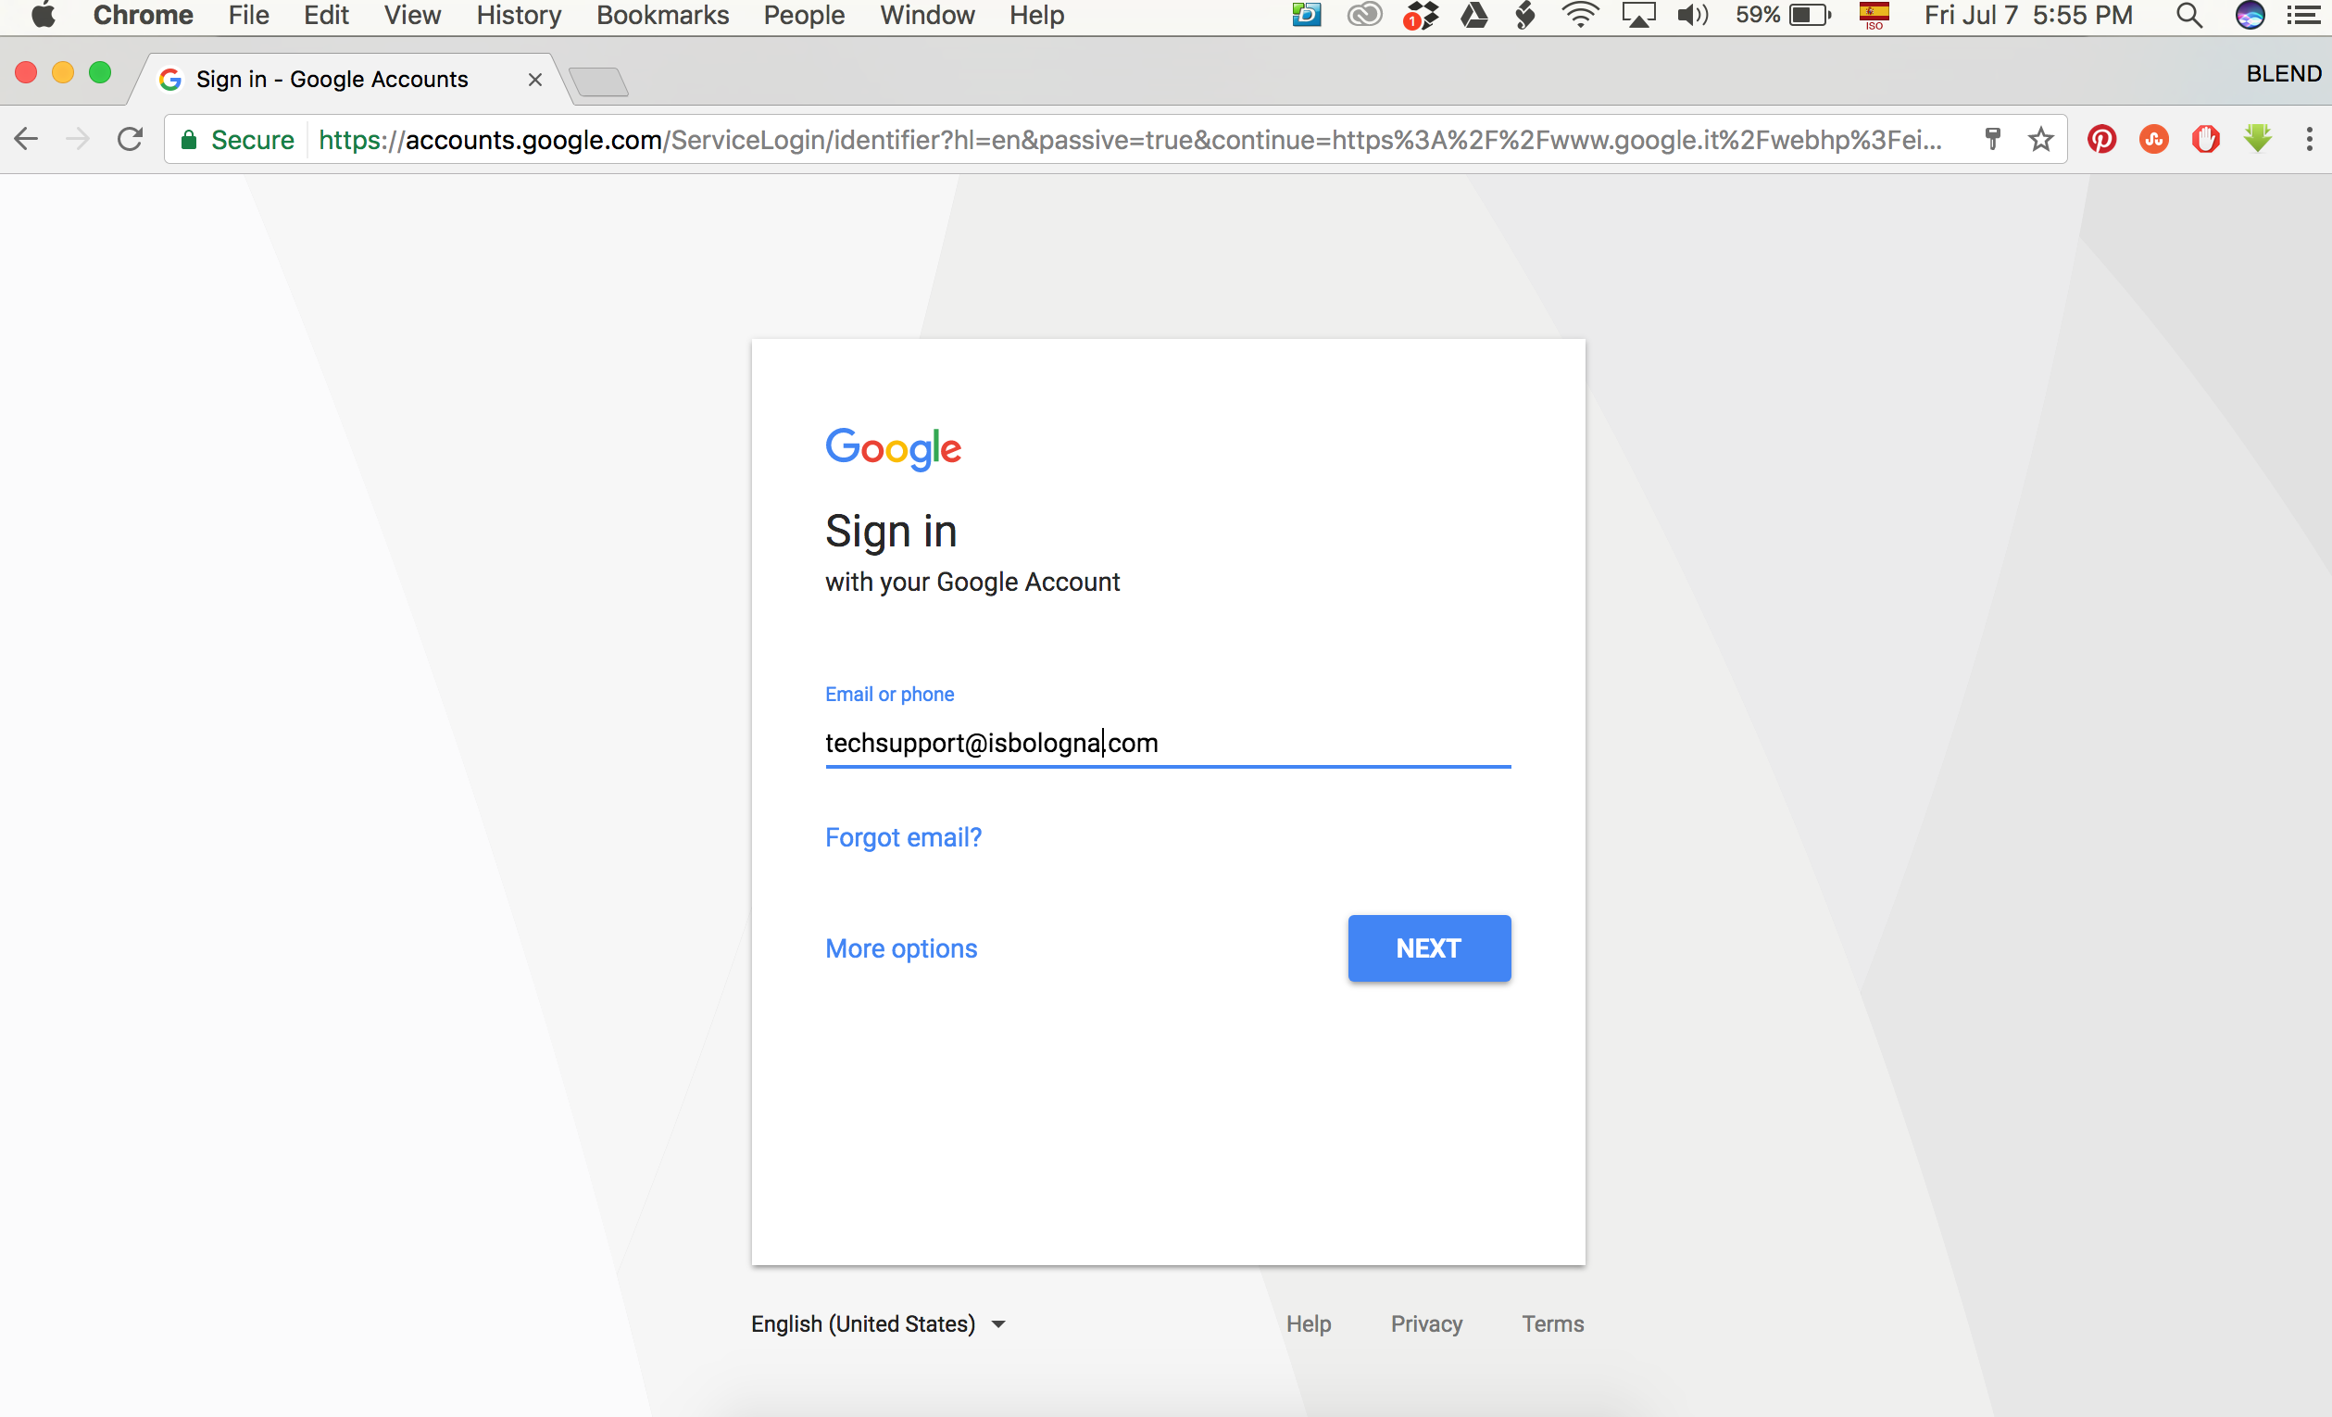Click the green Secure padlock icon
The width and height of the screenshot is (2332, 1417).
pos(188,140)
